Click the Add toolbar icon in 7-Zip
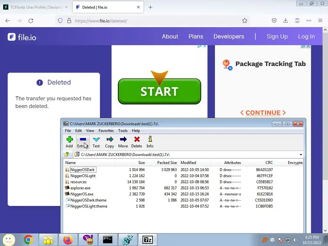Image resolution: width=328 pixels, height=246 pixels. coord(69,142)
